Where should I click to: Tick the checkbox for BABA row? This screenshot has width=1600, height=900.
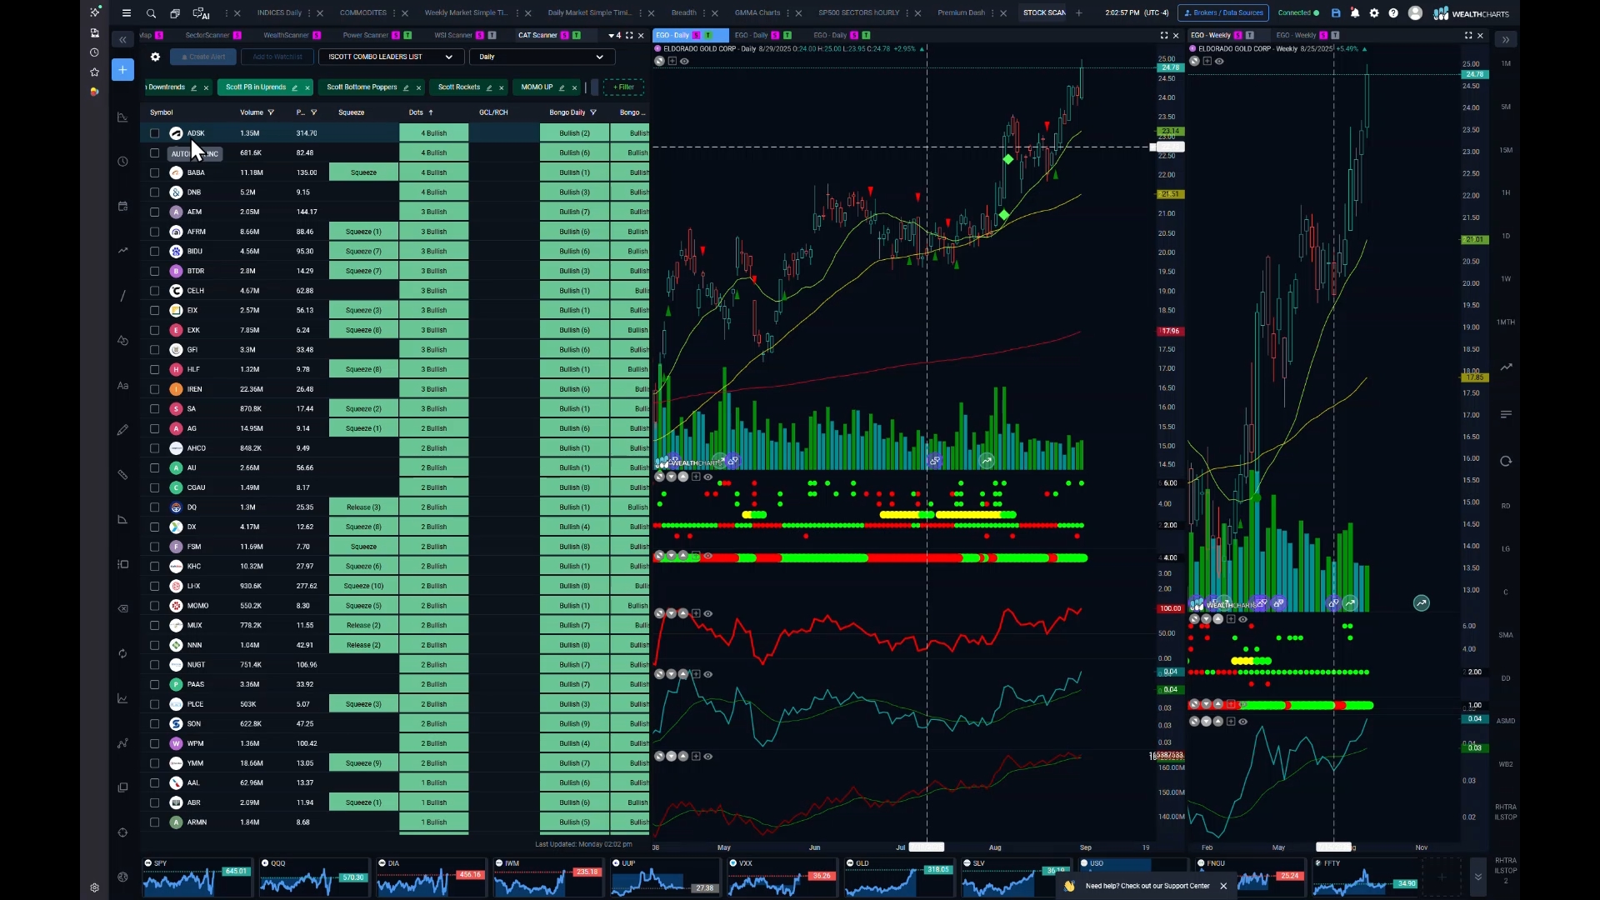(x=154, y=172)
